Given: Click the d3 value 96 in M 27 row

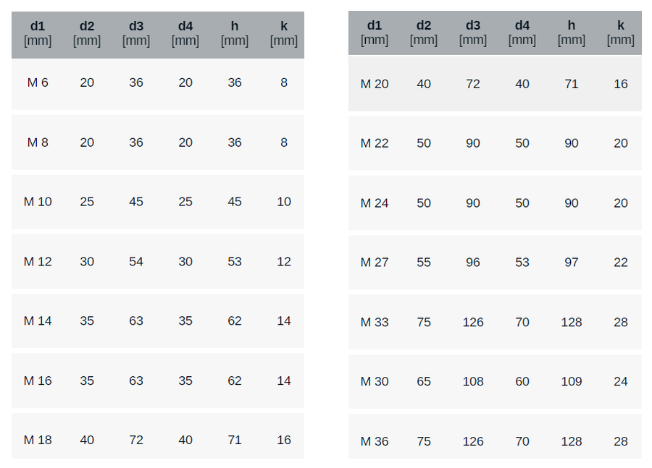Looking at the screenshot, I should (x=473, y=263).
